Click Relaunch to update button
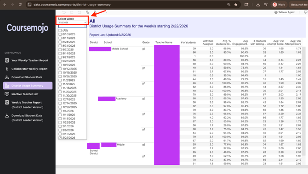This screenshot has width=308, height=174. click(298, 5)
